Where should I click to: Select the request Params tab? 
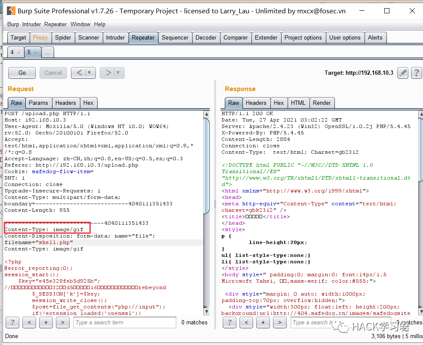point(38,103)
